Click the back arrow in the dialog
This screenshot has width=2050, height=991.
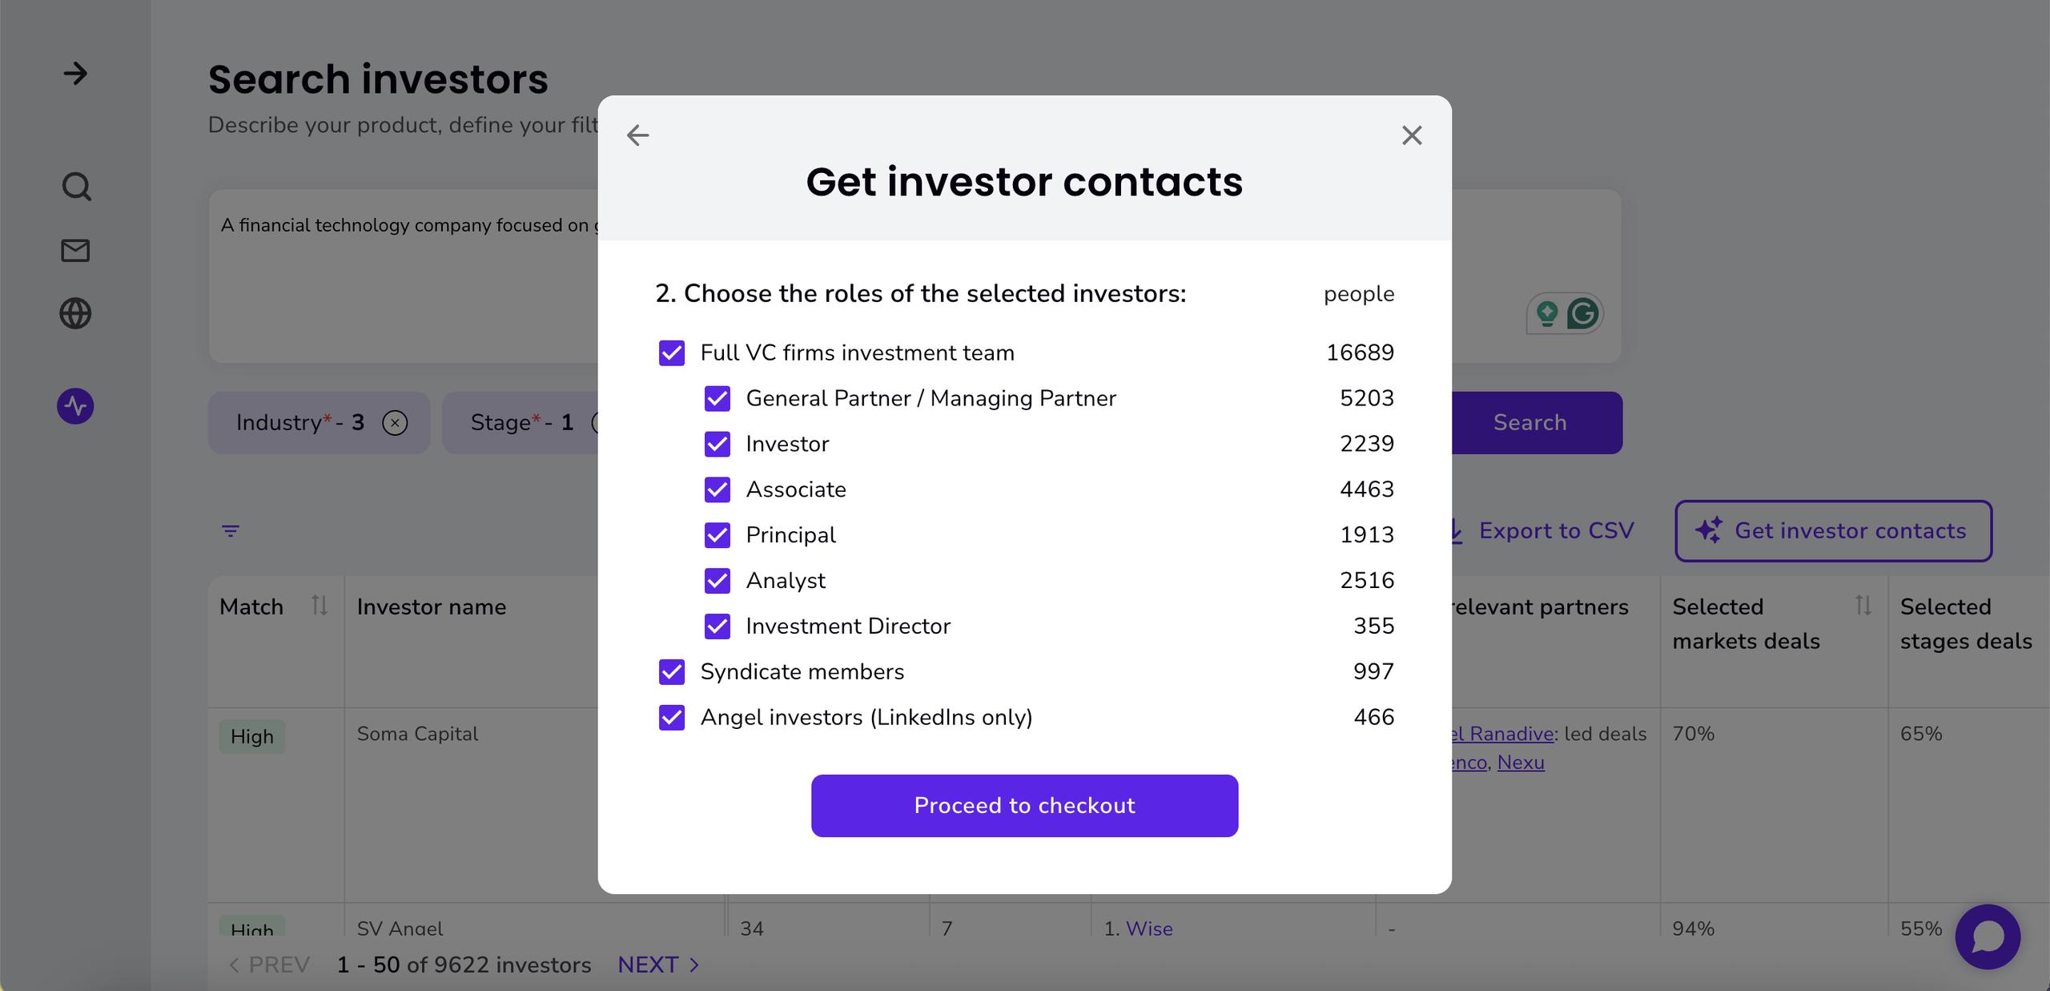click(638, 135)
